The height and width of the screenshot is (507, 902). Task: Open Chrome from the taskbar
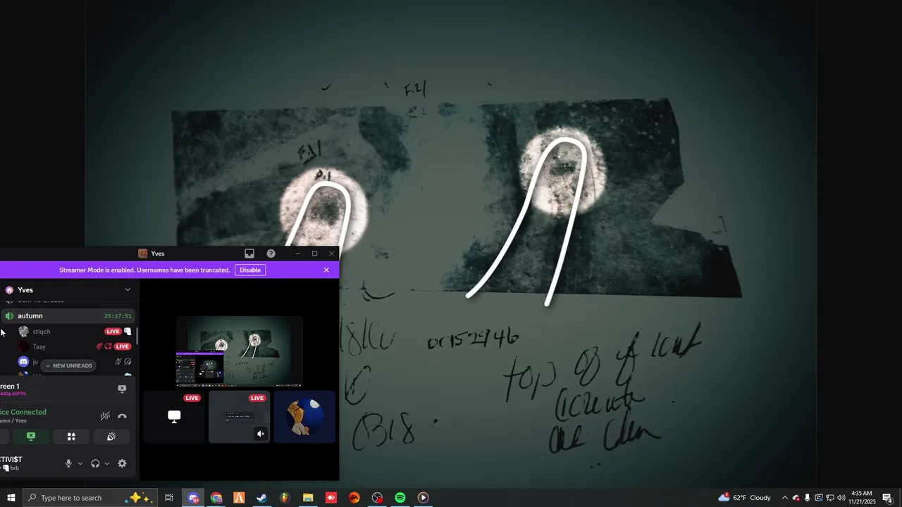(216, 498)
